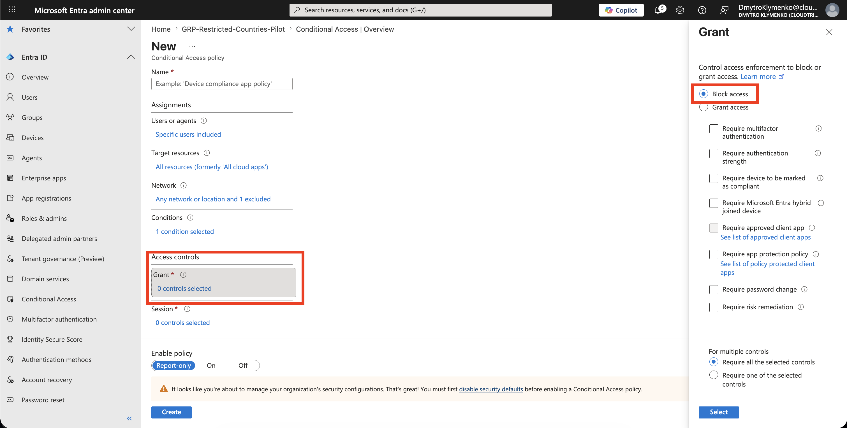Open Grant 0 controls selected link
This screenshot has width=847, height=428.
tap(184, 288)
